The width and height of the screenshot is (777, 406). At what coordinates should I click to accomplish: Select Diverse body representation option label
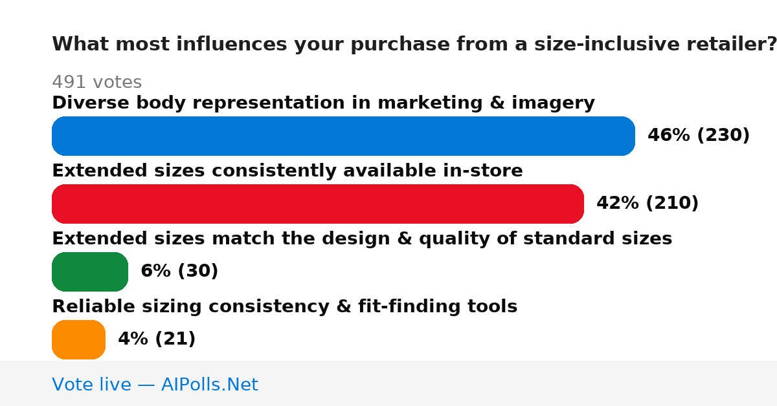pyautogui.click(x=323, y=103)
